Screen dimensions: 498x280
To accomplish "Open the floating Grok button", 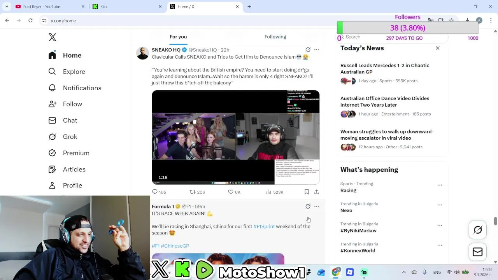I will tap(478, 230).
